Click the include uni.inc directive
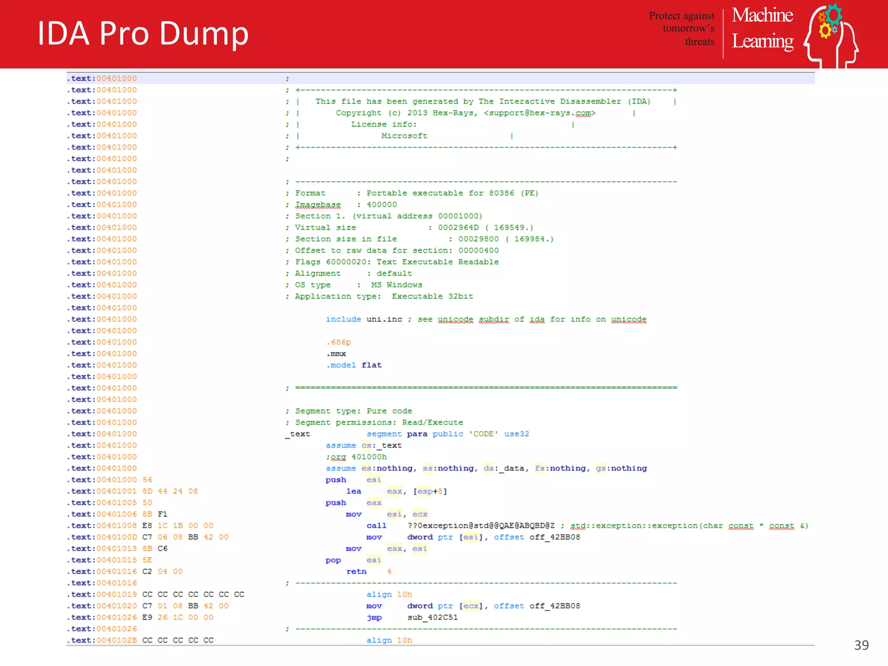Image resolution: width=888 pixels, height=666 pixels. (364, 319)
